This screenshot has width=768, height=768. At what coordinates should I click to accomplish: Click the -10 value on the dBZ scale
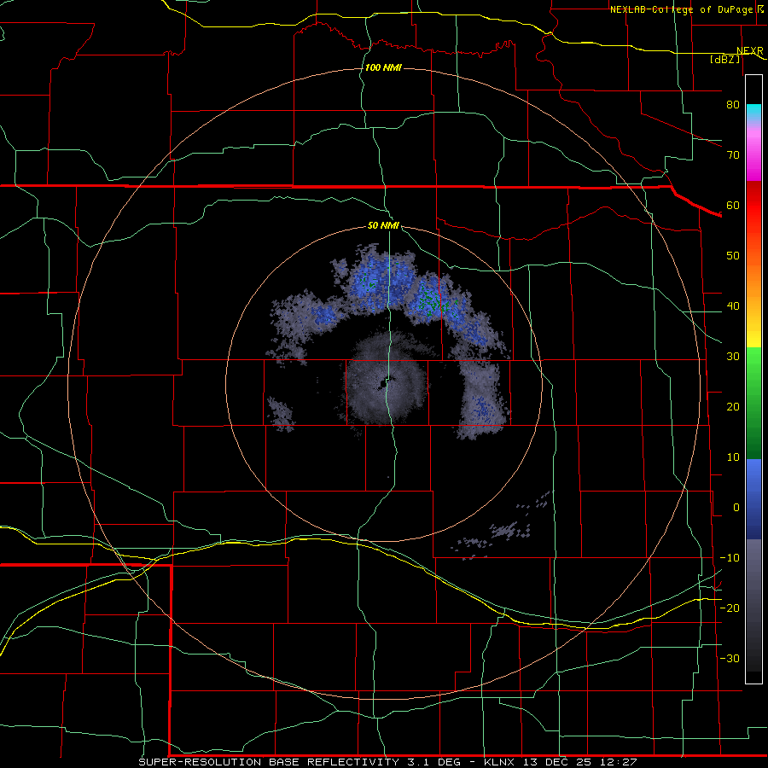click(730, 558)
